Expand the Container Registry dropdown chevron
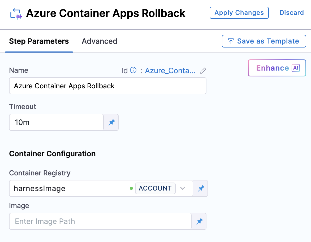The image size is (311, 242). click(182, 188)
